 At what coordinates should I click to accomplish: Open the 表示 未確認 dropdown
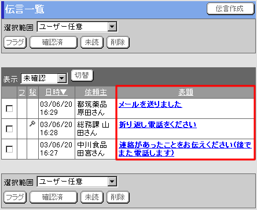[x=44, y=78]
